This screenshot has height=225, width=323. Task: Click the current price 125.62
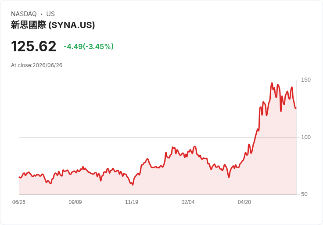pos(34,46)
